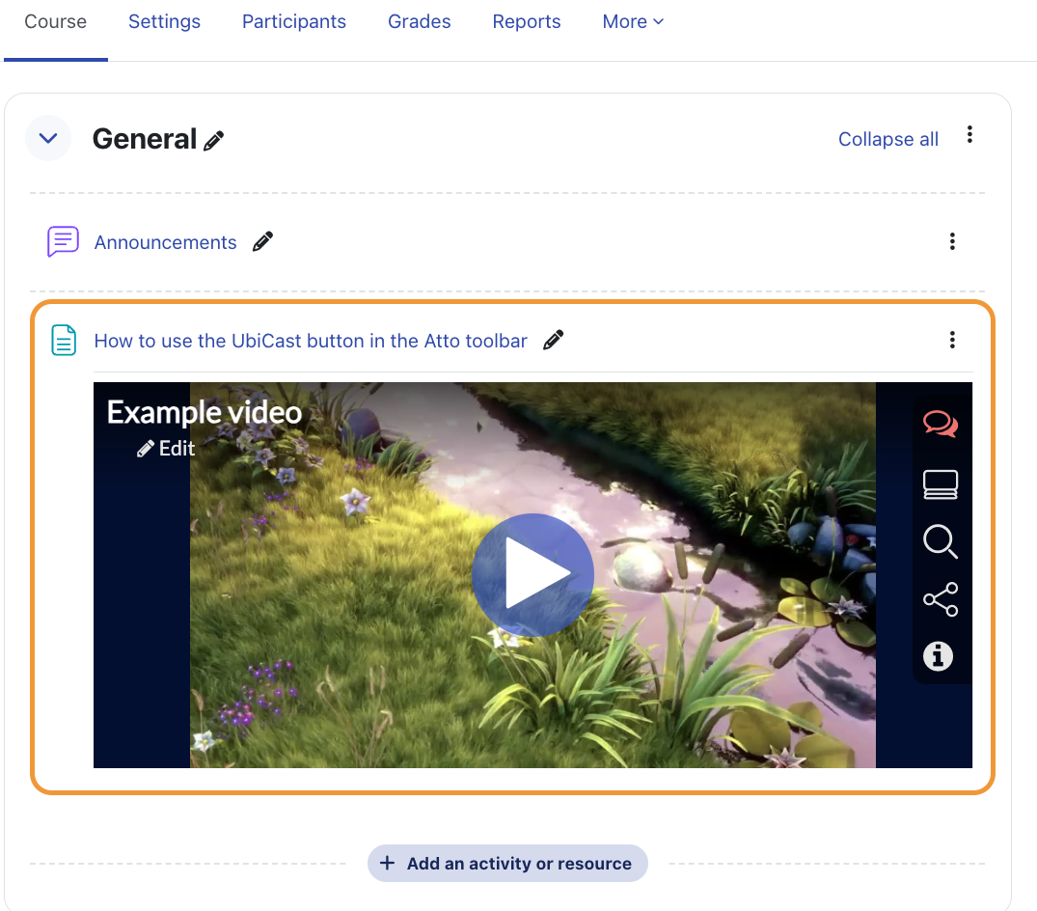Open How to use the UbiCast button link
This screenshot has width=1037, height=911.
click(x=311, y=341)
